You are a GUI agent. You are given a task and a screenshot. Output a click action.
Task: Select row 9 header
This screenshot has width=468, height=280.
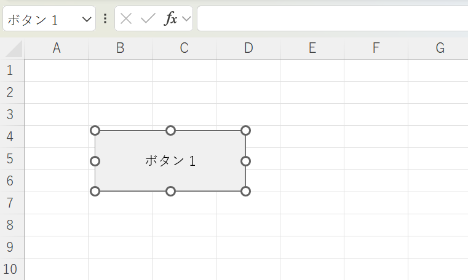click(10, 247)
